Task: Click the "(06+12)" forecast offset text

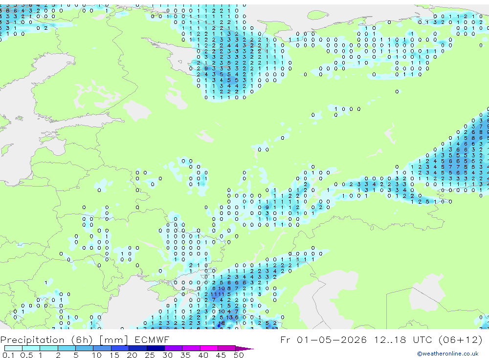Action: [x=460, y=339]
